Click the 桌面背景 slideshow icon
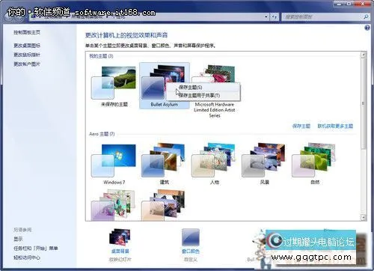 click(x=120, y=237)
